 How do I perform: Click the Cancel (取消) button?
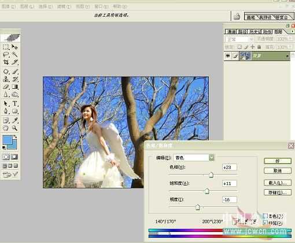[277, 171]
